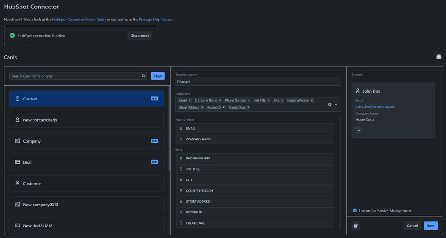
Task: Click the Acme Corp preview text
Action: [x=364, y=119]
